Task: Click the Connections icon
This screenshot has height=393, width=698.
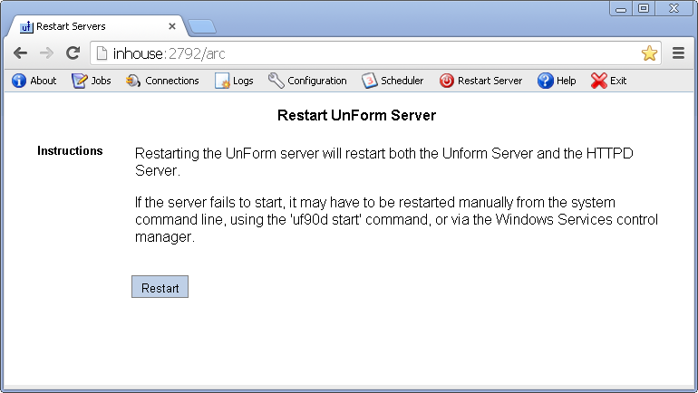Action: [x=133, y=81]
